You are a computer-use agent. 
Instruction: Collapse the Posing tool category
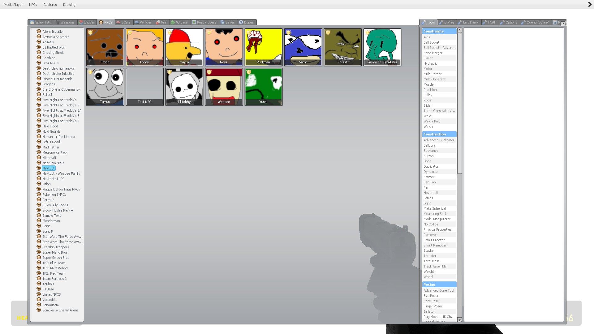coord(439,285)
